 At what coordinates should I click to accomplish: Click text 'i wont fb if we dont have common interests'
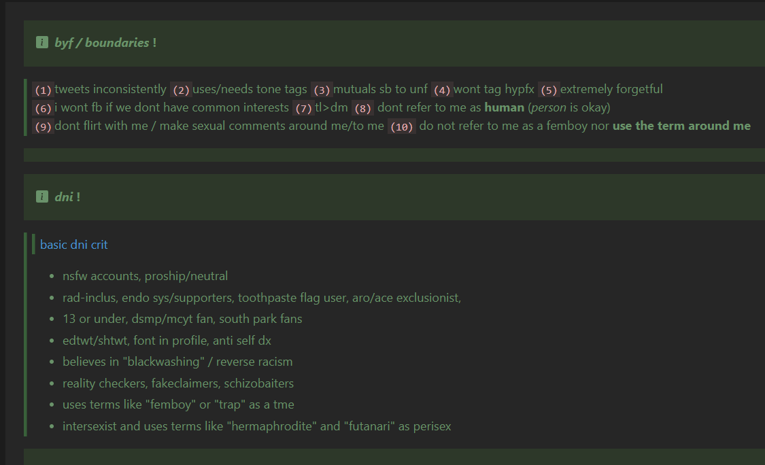pos(172,107)
